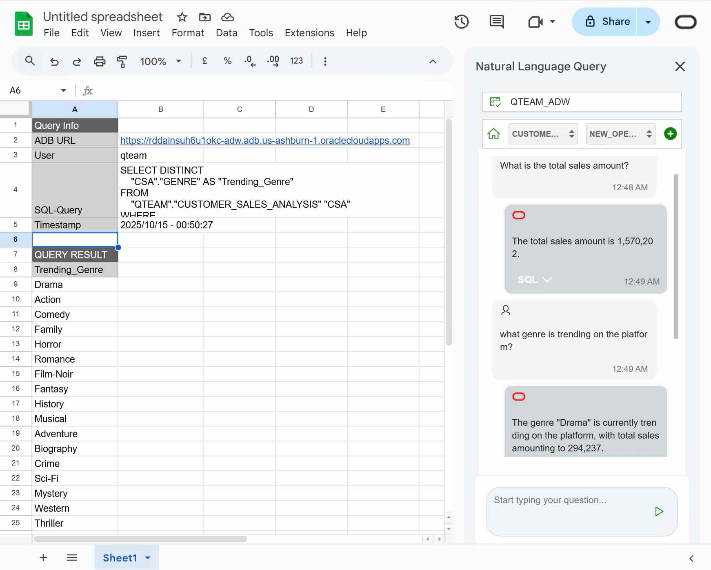The height and width of the screenshot is (570, 711).
Task: Open the comments panel icon
Action: coord(496,22)
